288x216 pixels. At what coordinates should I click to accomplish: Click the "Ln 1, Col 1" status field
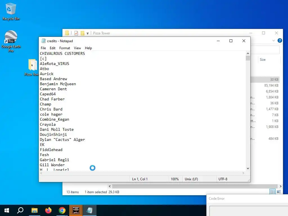point(149,179)
